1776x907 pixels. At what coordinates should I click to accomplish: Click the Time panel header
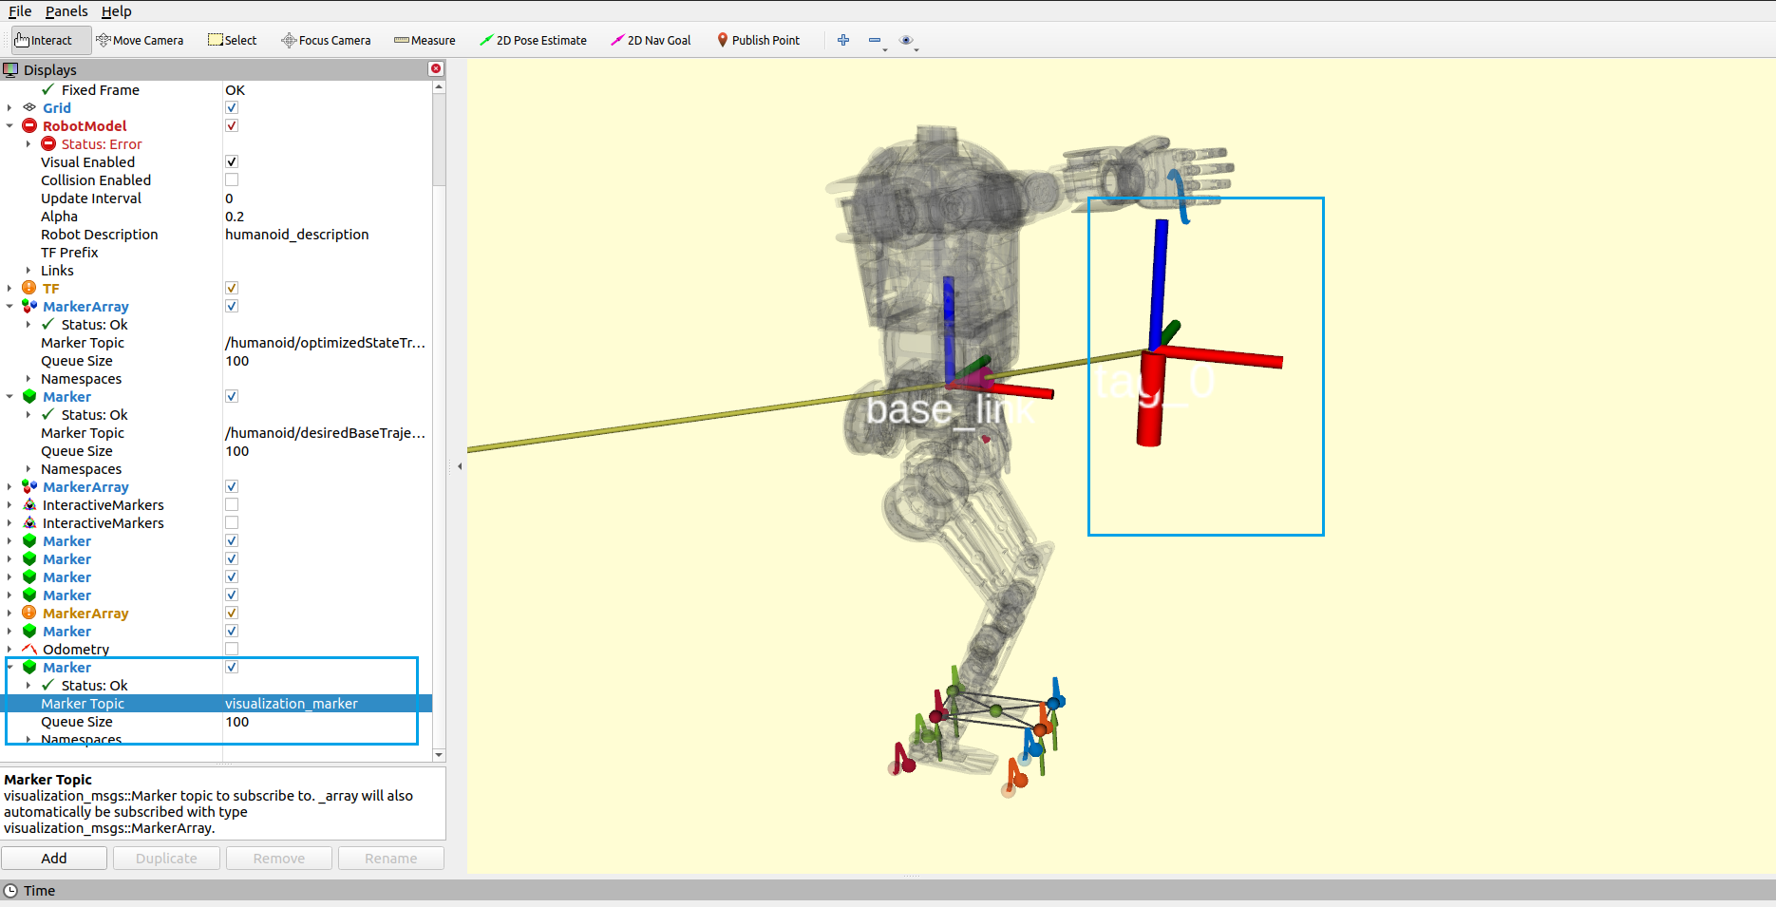pyautogui.click(x=888, y=890)
